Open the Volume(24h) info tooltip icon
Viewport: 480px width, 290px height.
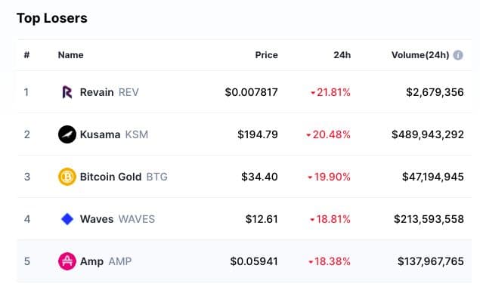pyautogui.click(x=458, y=55)
